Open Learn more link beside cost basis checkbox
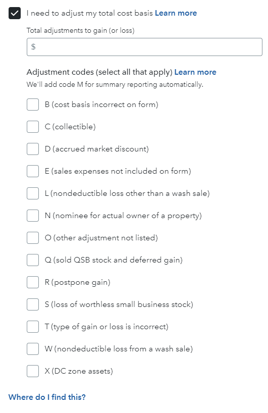The image size is (268, 413). tap(176, 13)
